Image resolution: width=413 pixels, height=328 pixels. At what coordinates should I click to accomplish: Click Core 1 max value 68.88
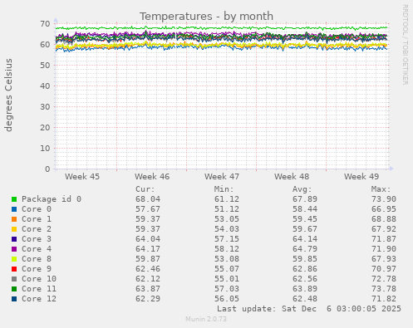[x=384, y=219]
